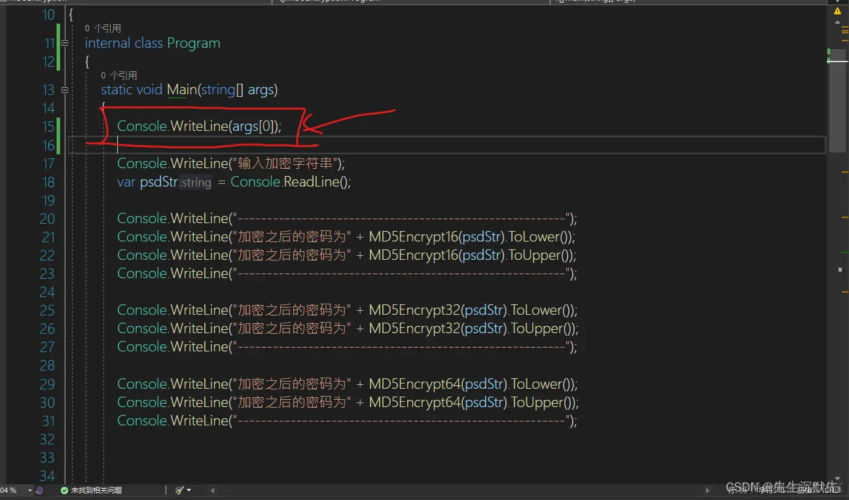Viewport: 849px width, 500px height.
Task: Click the 'Main' method name on line 13
Action: [182, 90]
